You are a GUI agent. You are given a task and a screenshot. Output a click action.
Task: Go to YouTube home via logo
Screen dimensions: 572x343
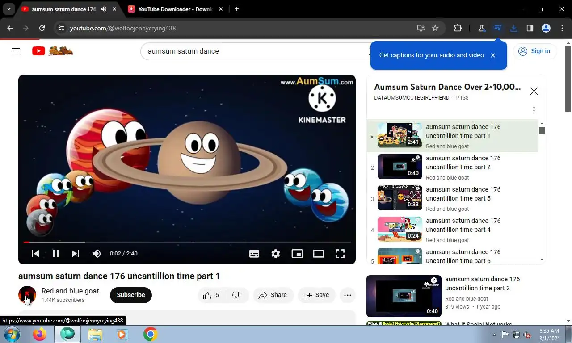click(x=53, y=51)
